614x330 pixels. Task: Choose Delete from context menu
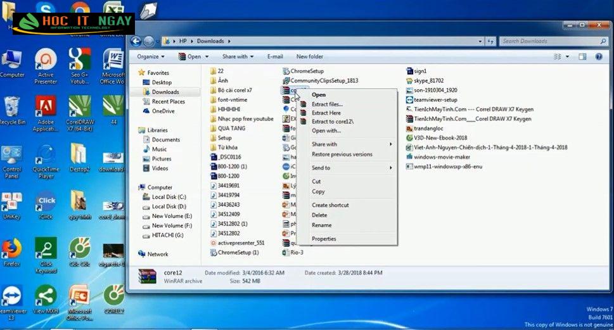point(347,215)
